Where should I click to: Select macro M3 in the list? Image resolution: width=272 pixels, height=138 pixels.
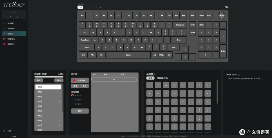click(x=48, y=101)
